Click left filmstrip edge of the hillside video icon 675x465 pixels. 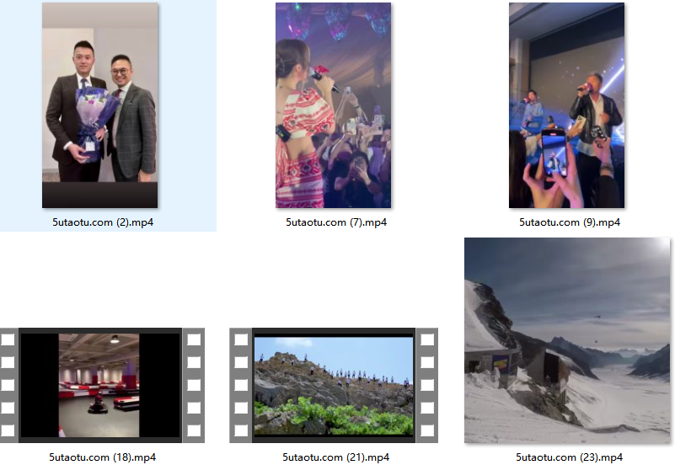point(241,385)
